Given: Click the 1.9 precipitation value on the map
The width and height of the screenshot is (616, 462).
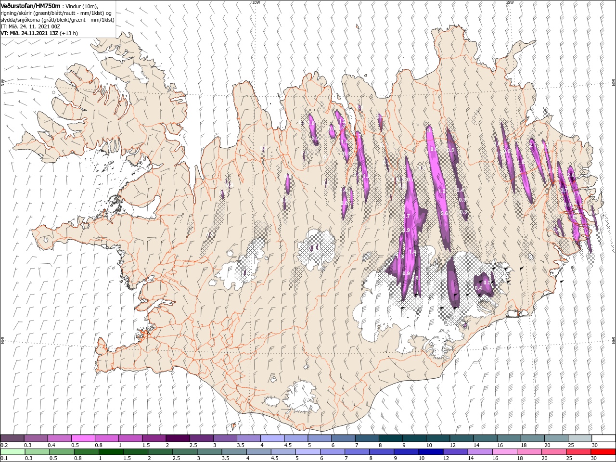Looking at the screenshot, I should pos(406,231).
